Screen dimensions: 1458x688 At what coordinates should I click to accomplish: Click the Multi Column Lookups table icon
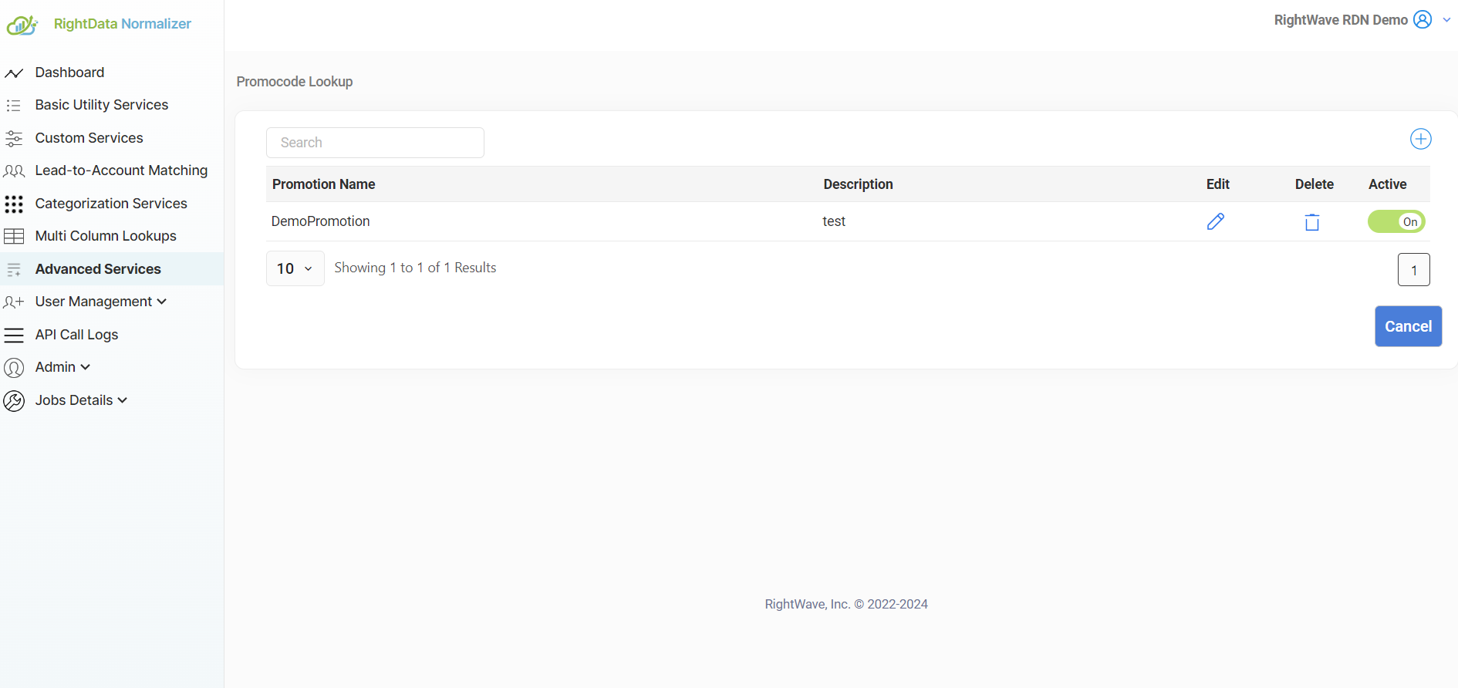pyautogui.click(x=14, y=236)
